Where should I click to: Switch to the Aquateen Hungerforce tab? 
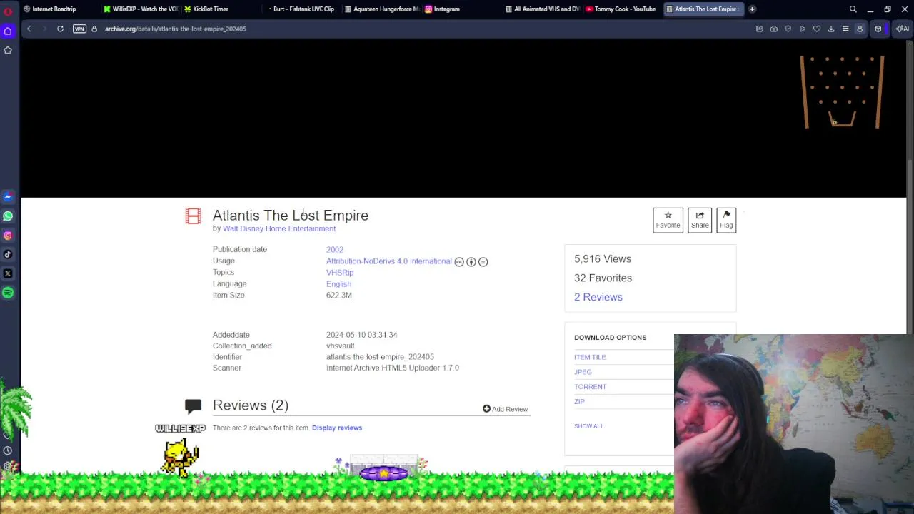(x=381, y=9)
